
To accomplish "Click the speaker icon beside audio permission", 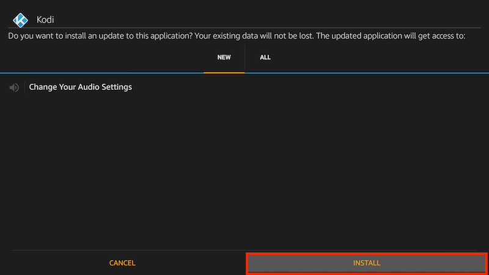I will [x=14, y=87].
